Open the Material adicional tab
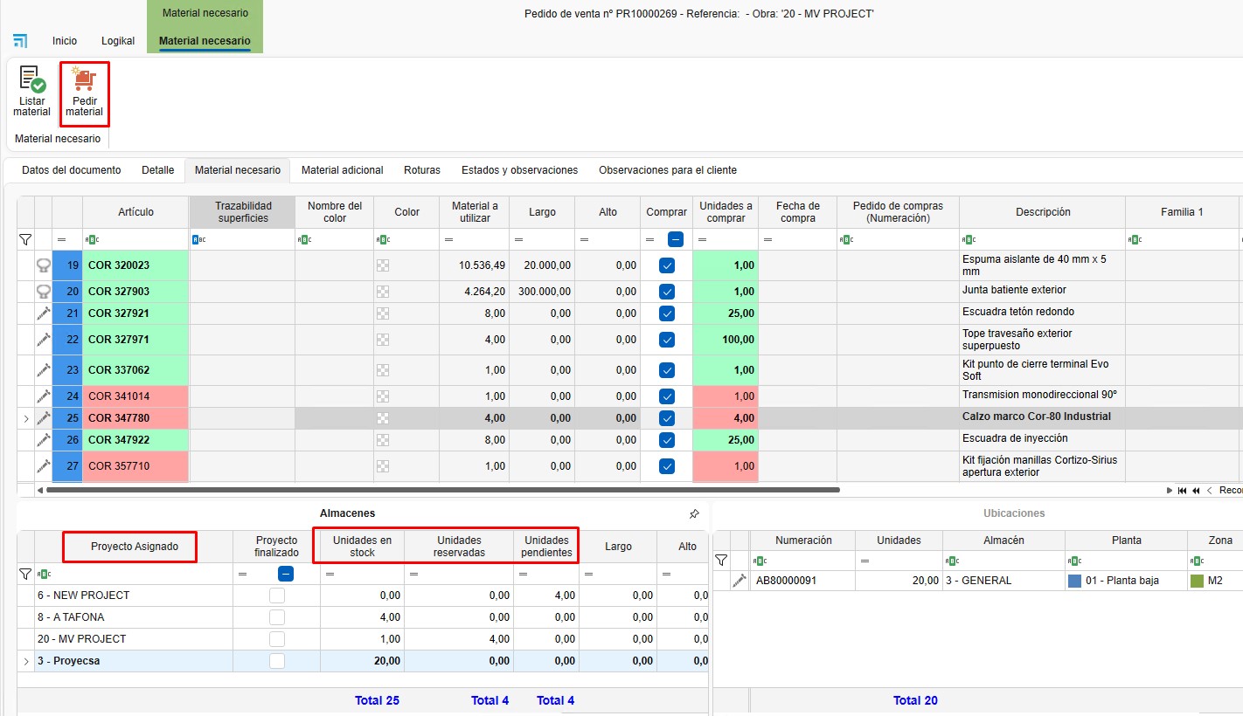Image resolution: width=1243 pixels, height=716 pixels. (x=342, y=170)
